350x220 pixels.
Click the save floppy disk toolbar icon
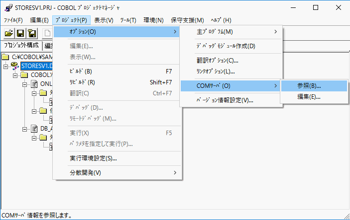pyautogui.click(x=20, y=34)
